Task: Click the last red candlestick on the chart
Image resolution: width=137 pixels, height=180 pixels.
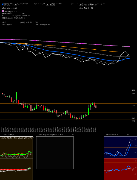Action: coord(96,107)
